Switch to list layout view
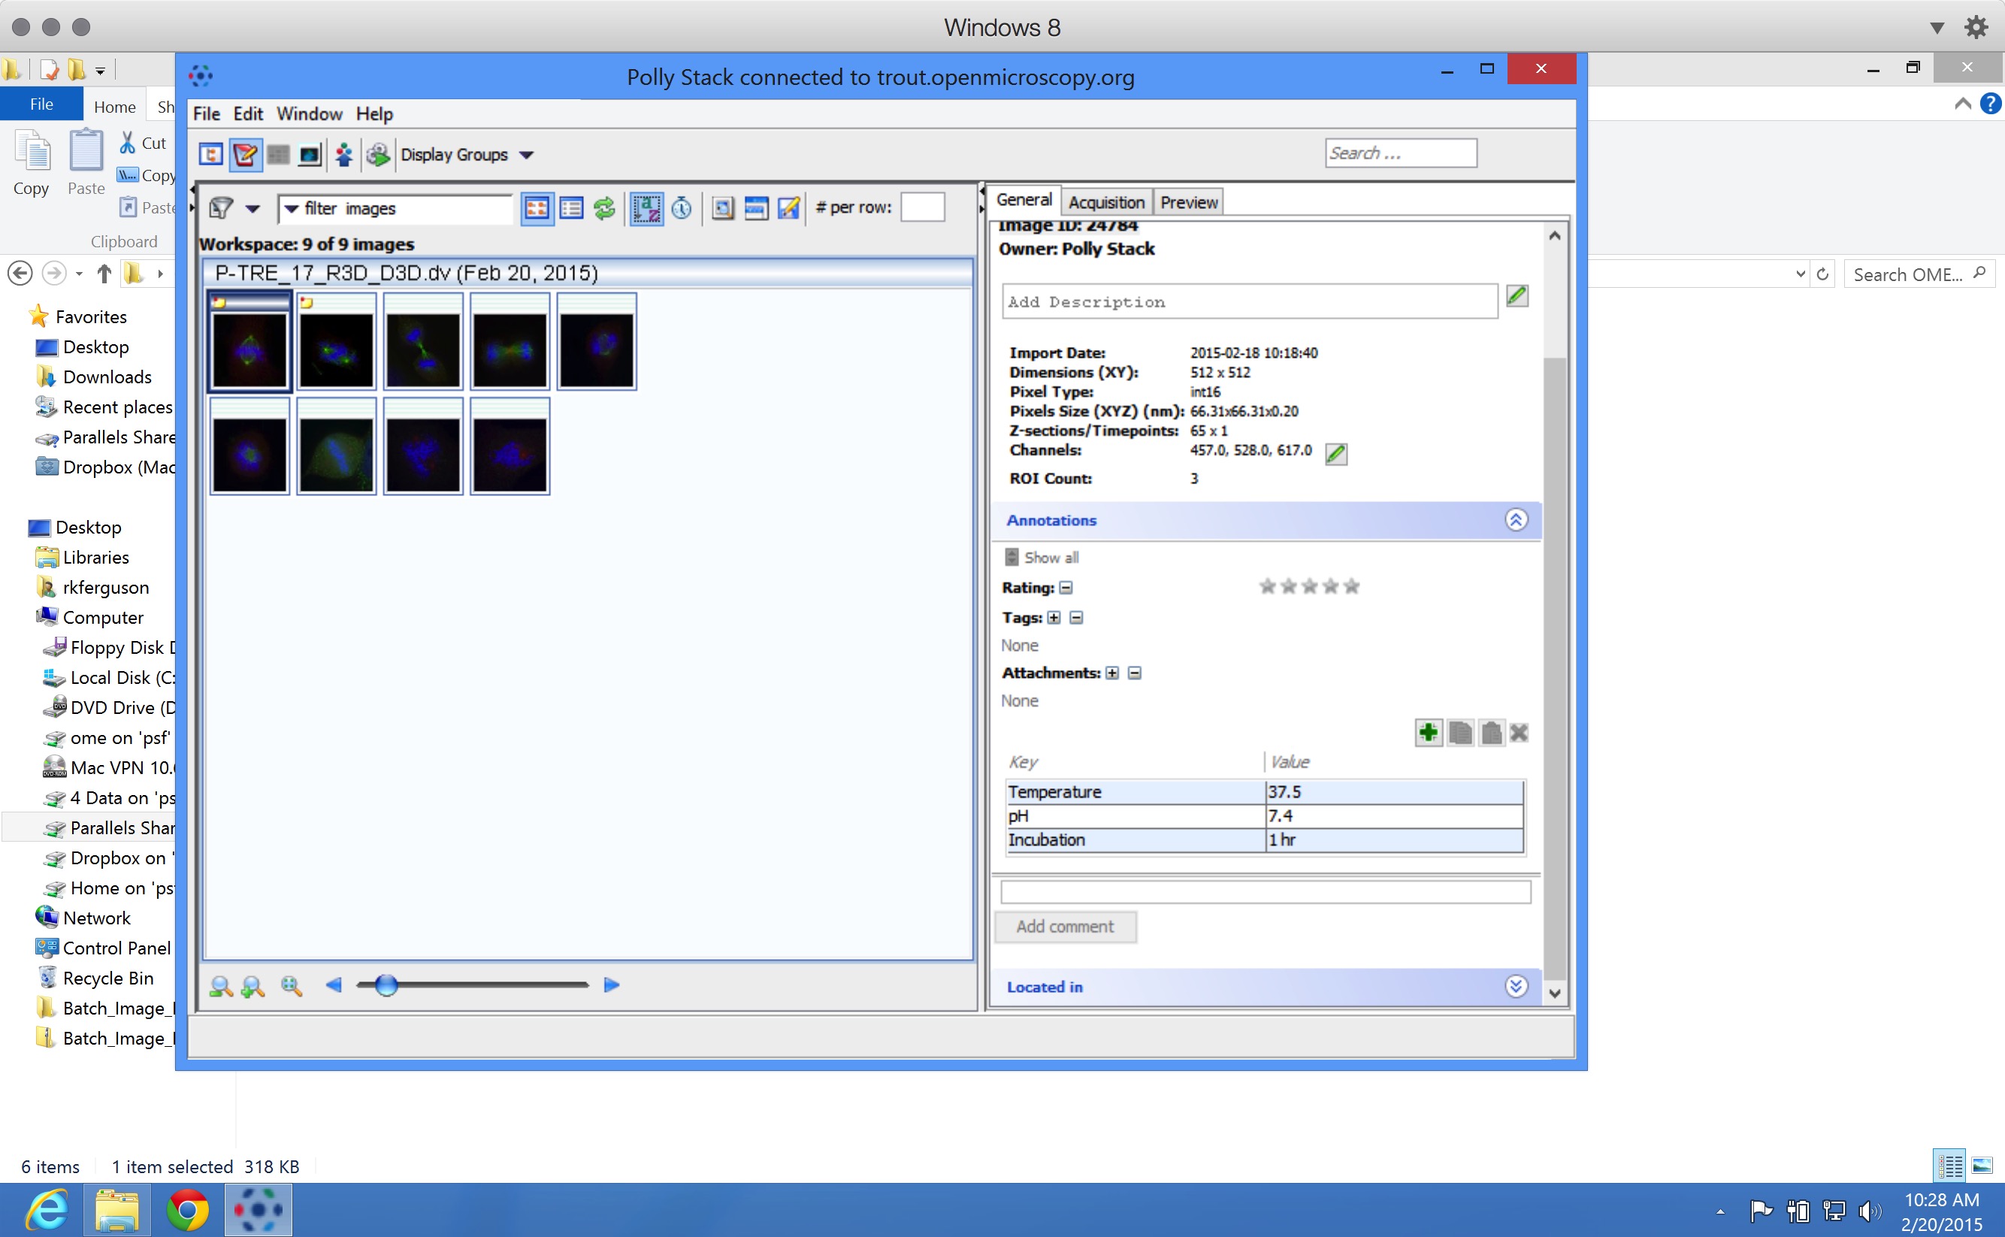 pyautogui.click(x=571, y=209)
